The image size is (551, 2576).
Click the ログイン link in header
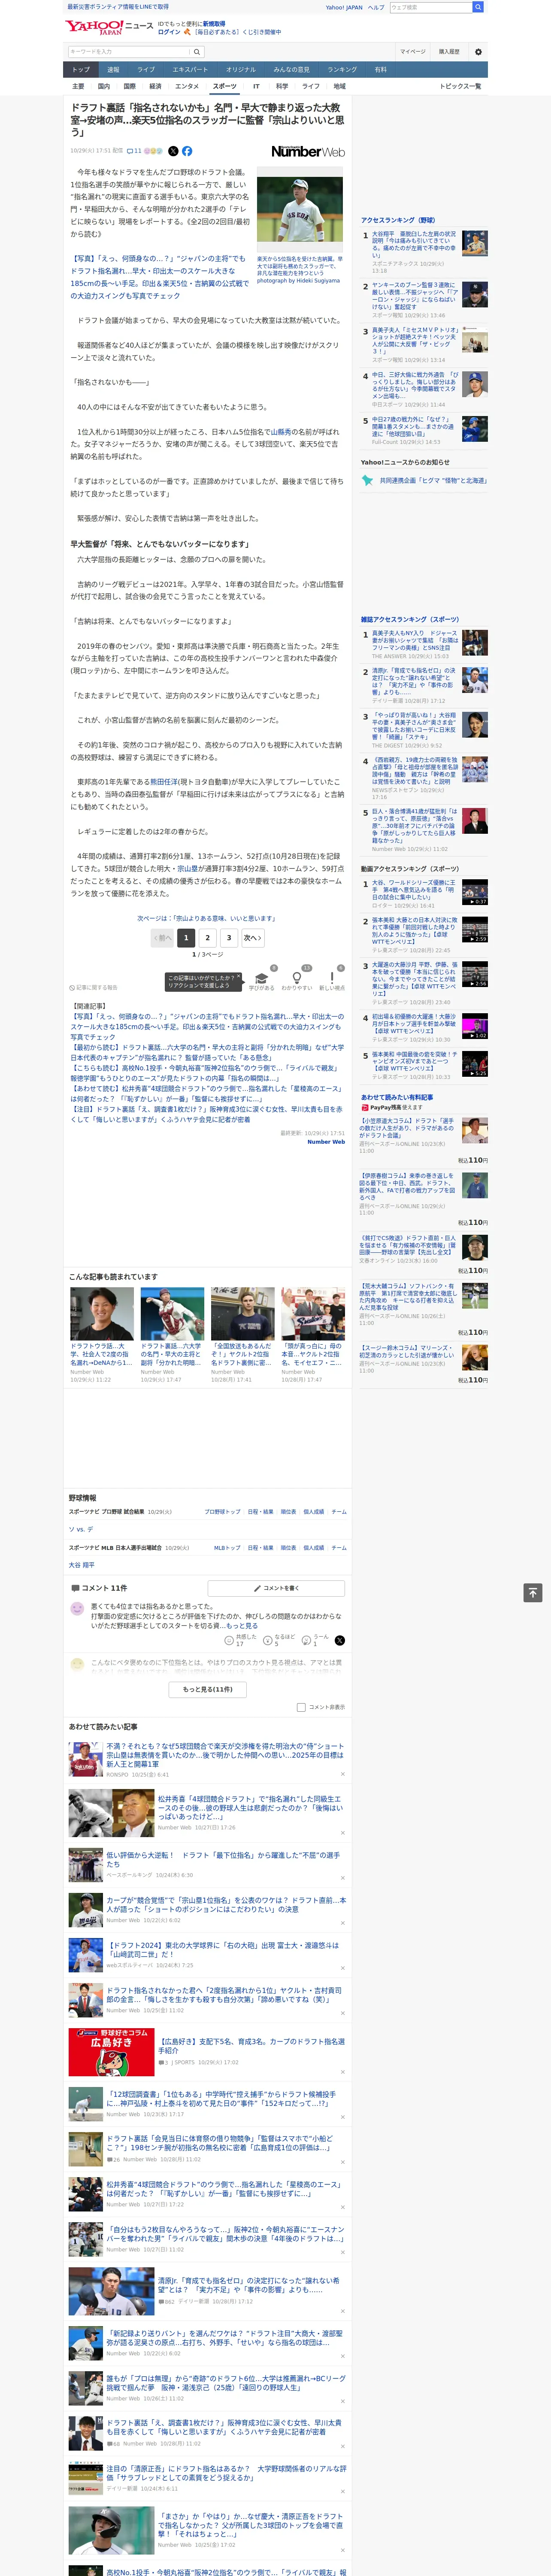click(169, 32)
